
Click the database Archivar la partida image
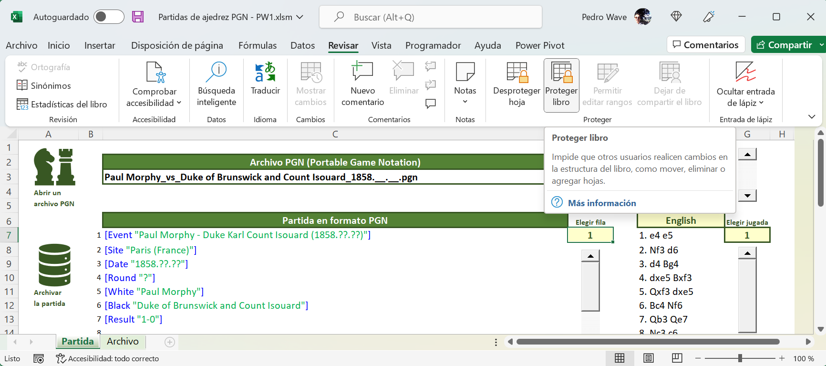[54, 265]
